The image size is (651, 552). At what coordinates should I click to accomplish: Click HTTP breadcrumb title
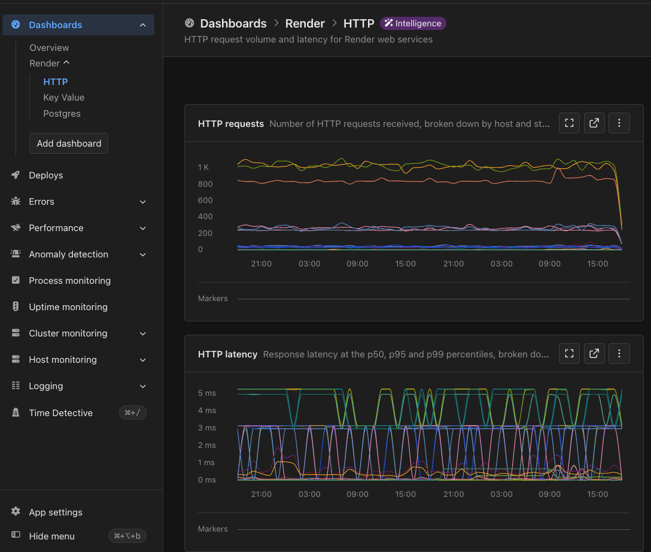(359, 23)
